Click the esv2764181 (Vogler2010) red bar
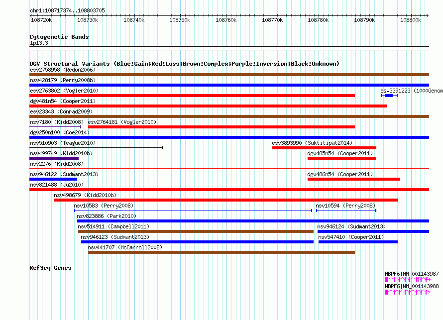The width and height of the screenshot is (443, 320). pyautogui.click(x=221, y=127)
